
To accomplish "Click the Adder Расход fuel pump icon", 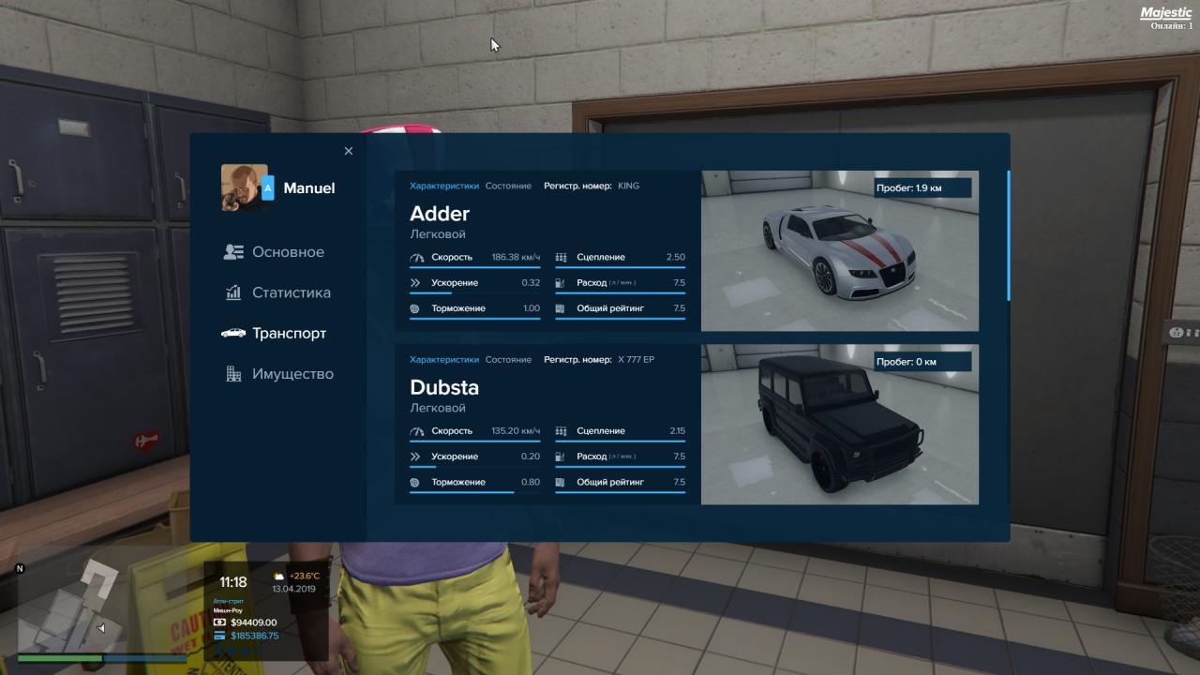I will tap(561, 283).
